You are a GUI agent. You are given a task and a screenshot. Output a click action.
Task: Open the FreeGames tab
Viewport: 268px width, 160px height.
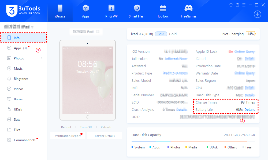click(189, 11)
